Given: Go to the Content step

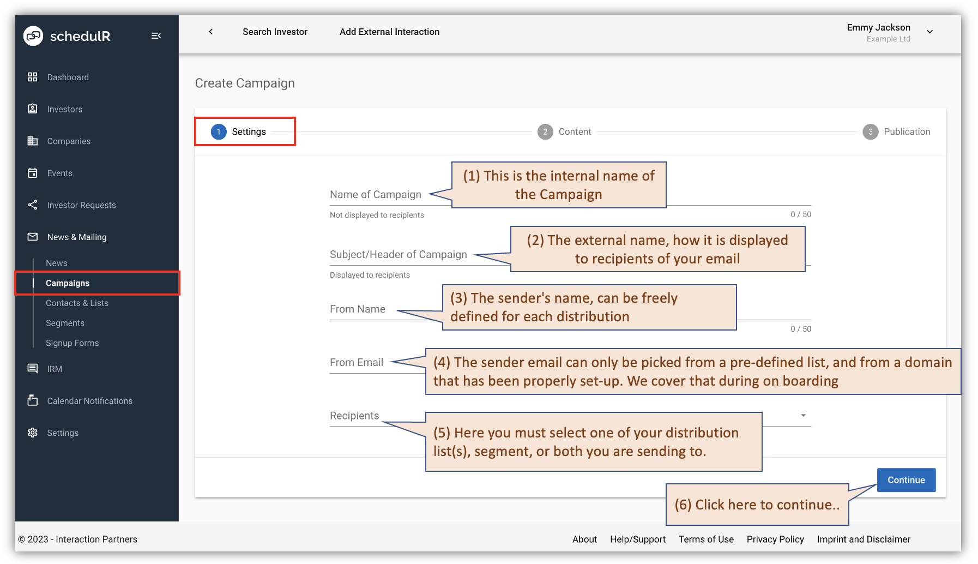Looking at the screenshot, I should click(565, 131).
